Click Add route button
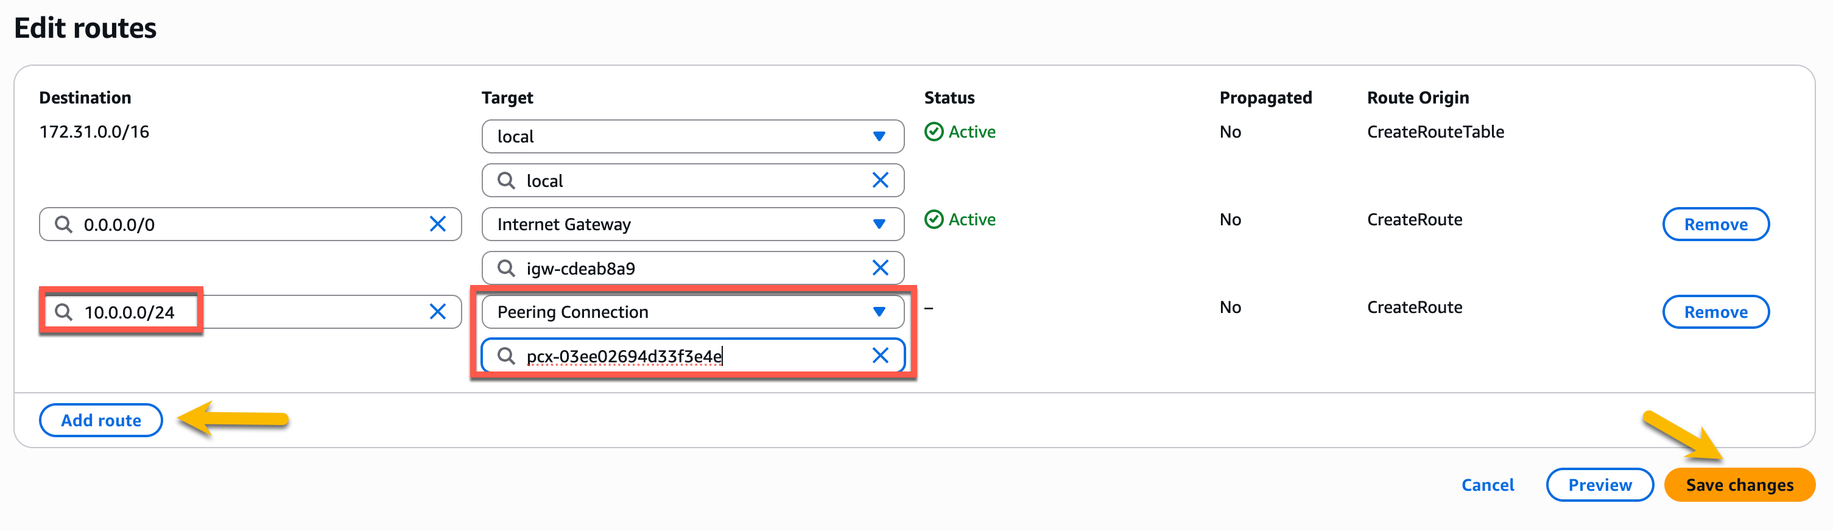The height and width of the screenshot is (531, 1833). (100, 420)
